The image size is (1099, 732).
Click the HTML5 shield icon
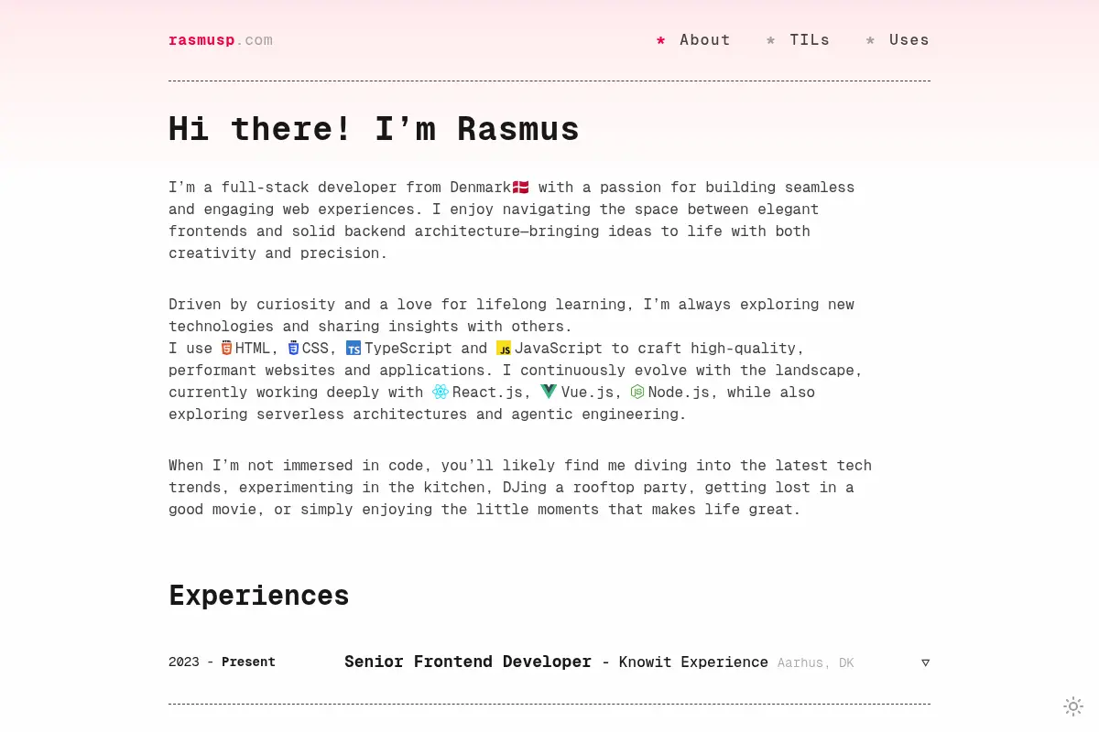coord(226,348)
